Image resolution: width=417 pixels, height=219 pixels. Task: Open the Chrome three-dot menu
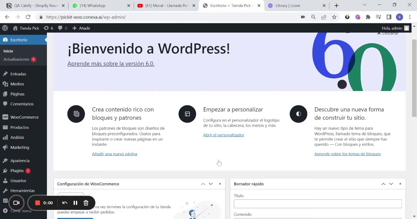(x=410, y=17)
